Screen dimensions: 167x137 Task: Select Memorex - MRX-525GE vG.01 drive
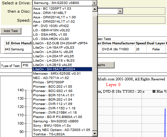pyautogui.click(x=62, y=74)
